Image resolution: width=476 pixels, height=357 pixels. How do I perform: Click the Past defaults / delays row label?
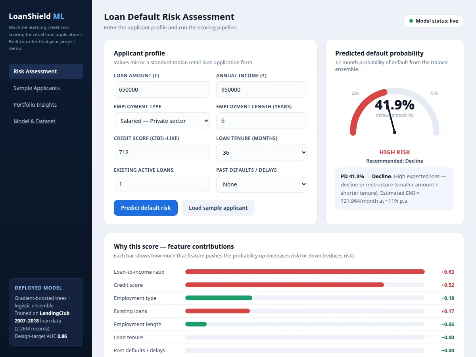139,351
